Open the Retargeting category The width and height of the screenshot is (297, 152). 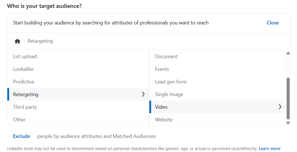coord(78,94)
